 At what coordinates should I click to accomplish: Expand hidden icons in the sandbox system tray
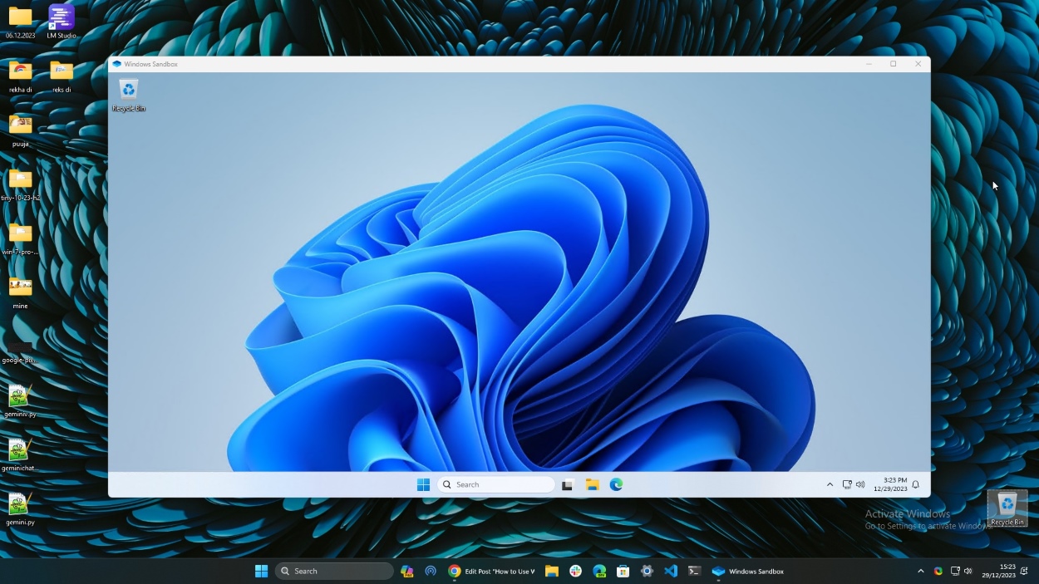pyautogui.click(x=830, y=484)
